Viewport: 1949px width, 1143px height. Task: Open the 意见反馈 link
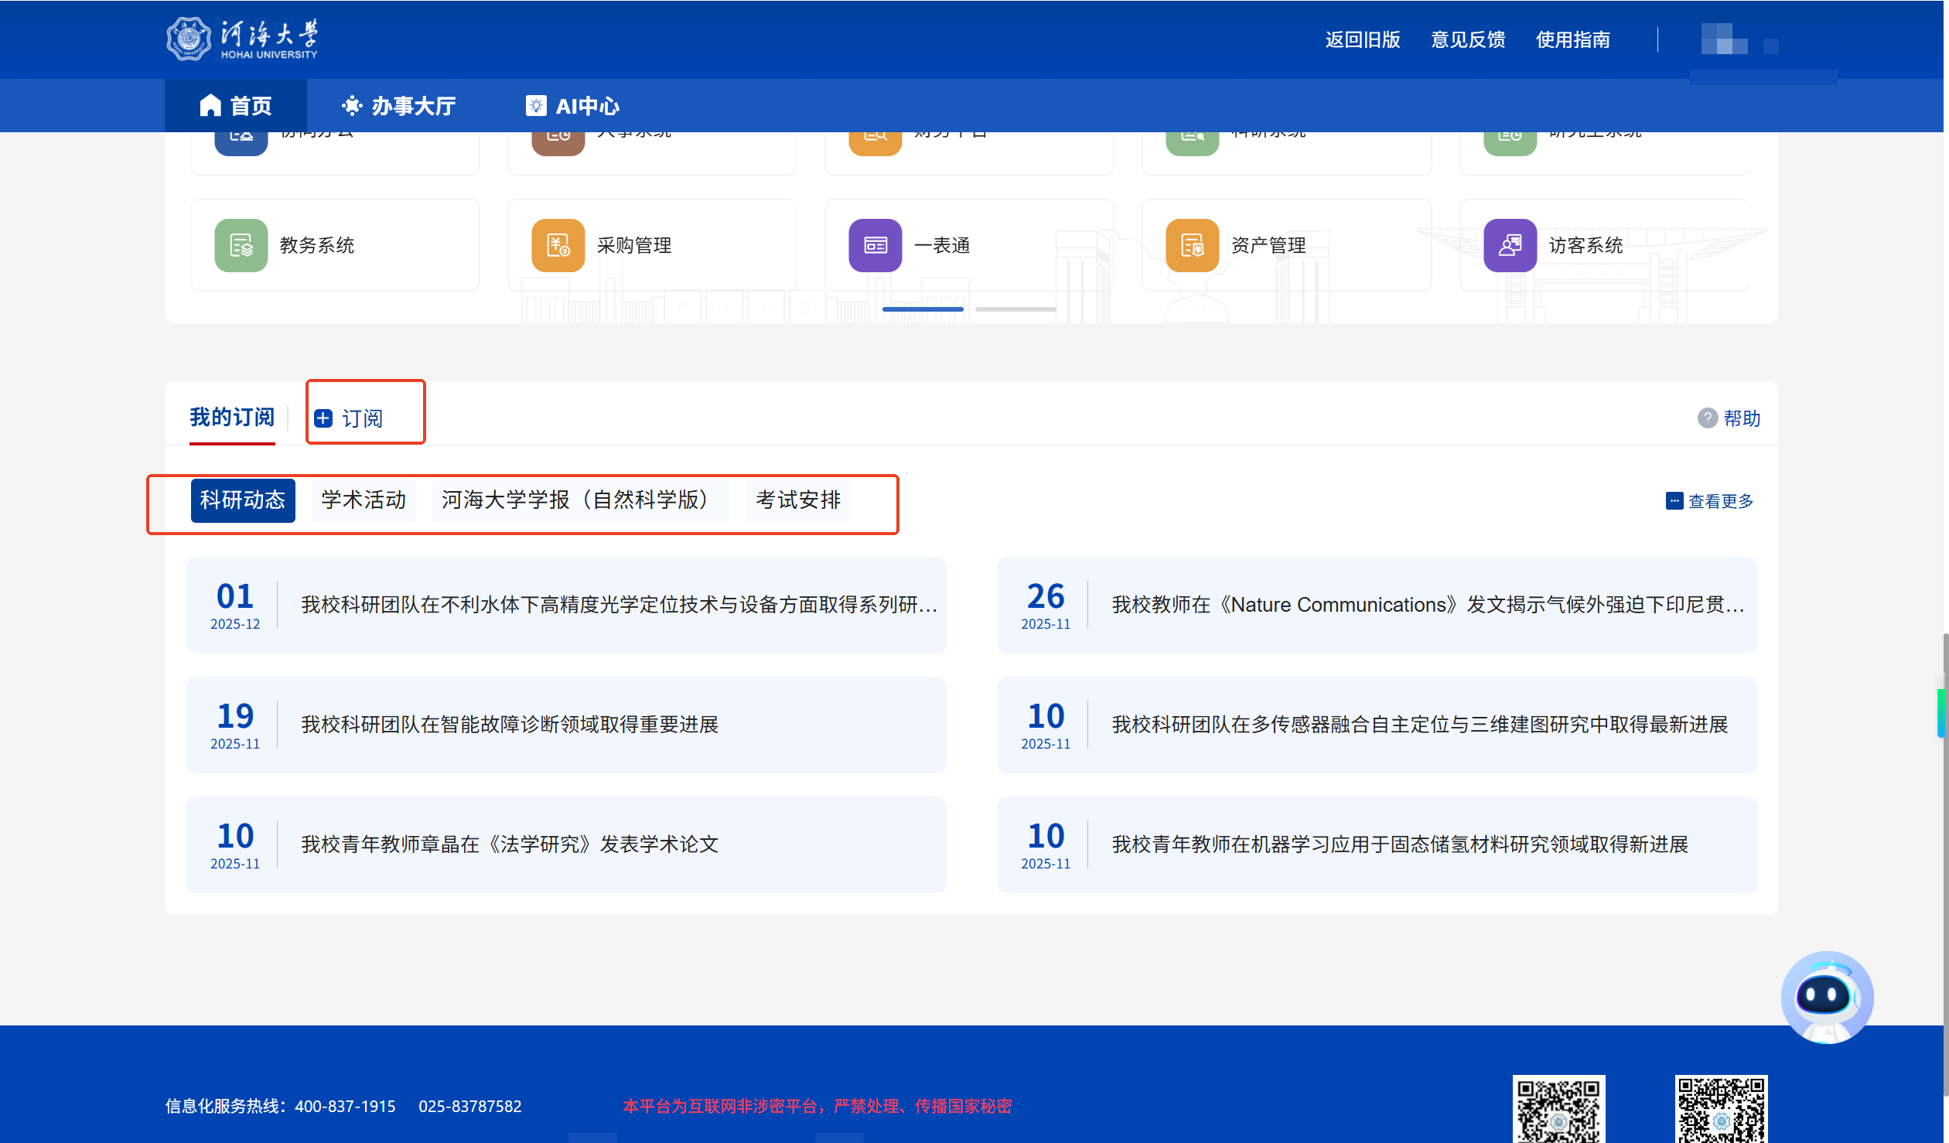[1467, 39]
